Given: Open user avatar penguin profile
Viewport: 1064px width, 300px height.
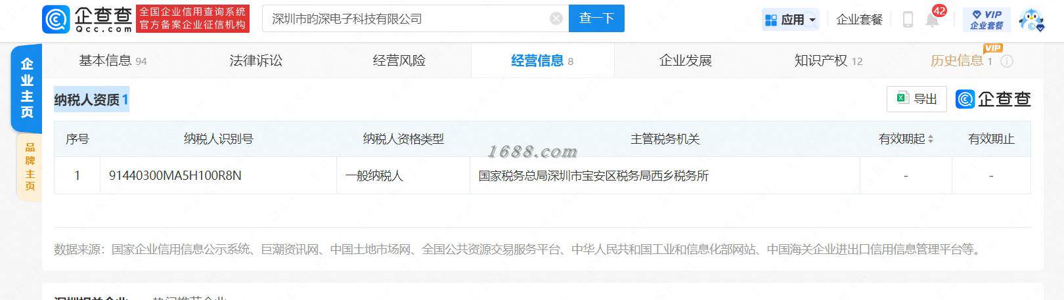Looking at the screenshot, I should pos(1032,20).
